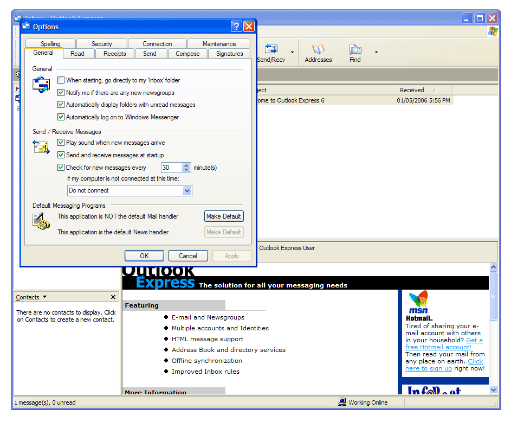Click the Options dialog help question-mark button
511x422 pixels.
(237, 26)
